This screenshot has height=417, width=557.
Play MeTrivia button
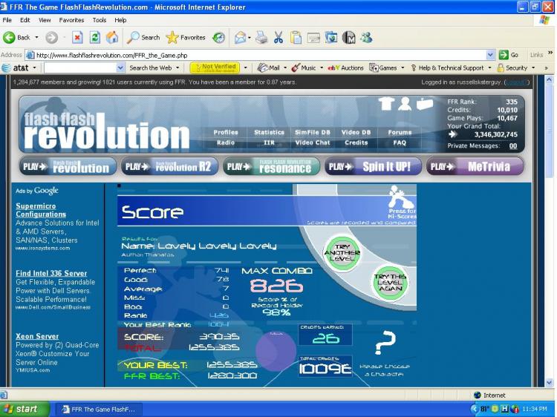point(475,166)
